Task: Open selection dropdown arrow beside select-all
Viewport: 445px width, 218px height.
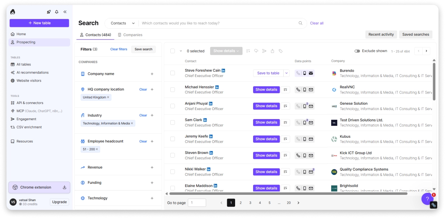Action: point(181,51)
